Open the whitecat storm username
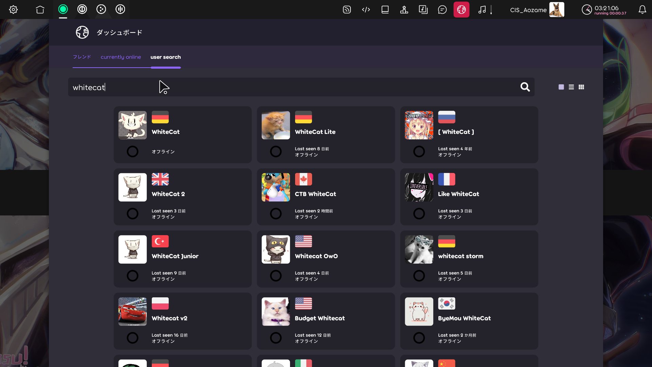Image resolution: width=652 pixels, height=367 pixels. (461, 256)
